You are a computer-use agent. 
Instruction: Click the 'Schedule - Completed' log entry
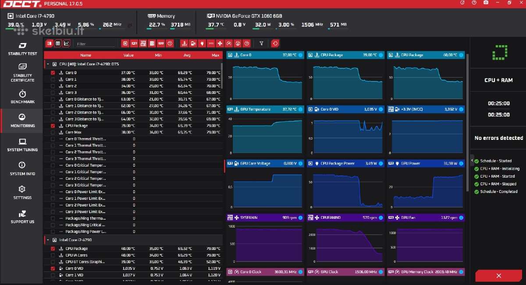coord(496,192)
